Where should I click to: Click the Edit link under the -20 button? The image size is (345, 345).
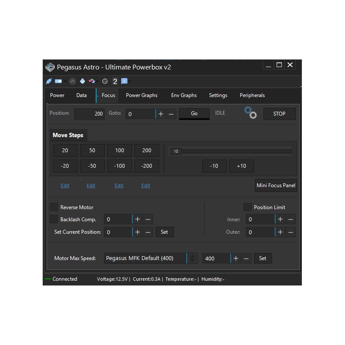65,185
